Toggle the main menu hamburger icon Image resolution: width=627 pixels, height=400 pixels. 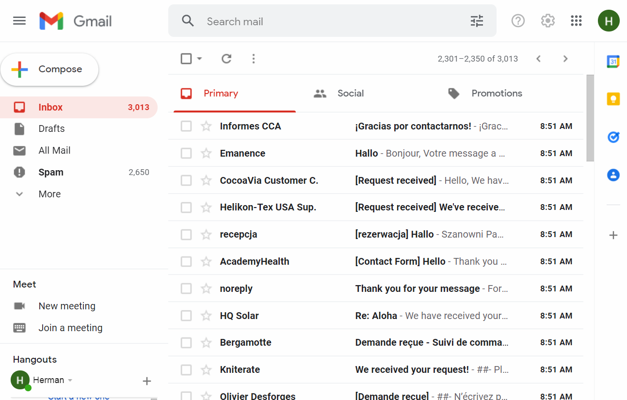coord(19,21)
